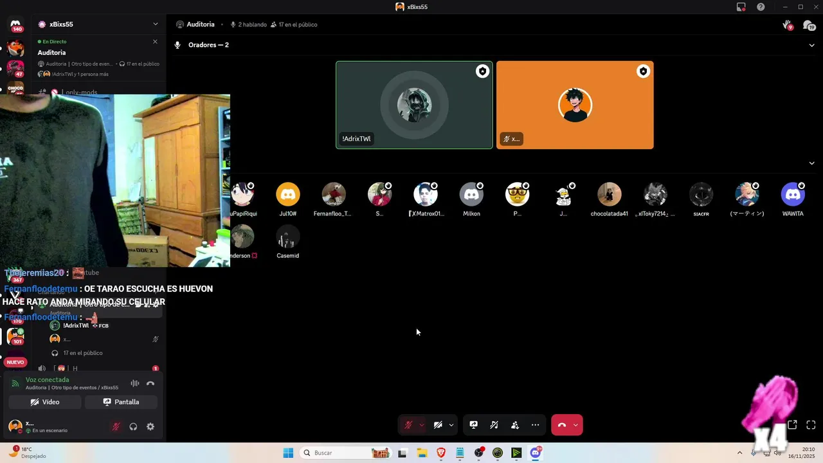The height and width of the screenshot is (463, 823).
Task: Open XMatrox01 audience member avatar
Action: pos(426,194)
